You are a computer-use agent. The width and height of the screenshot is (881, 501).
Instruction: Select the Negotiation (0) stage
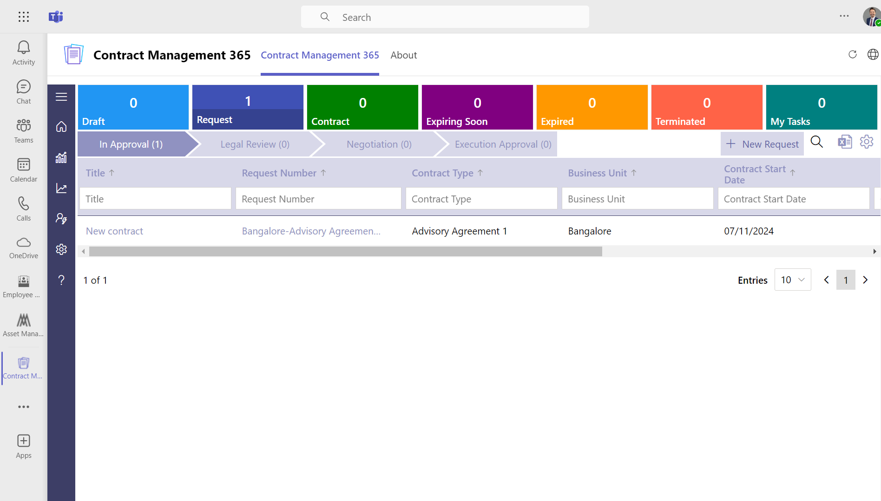click(379, 144)
